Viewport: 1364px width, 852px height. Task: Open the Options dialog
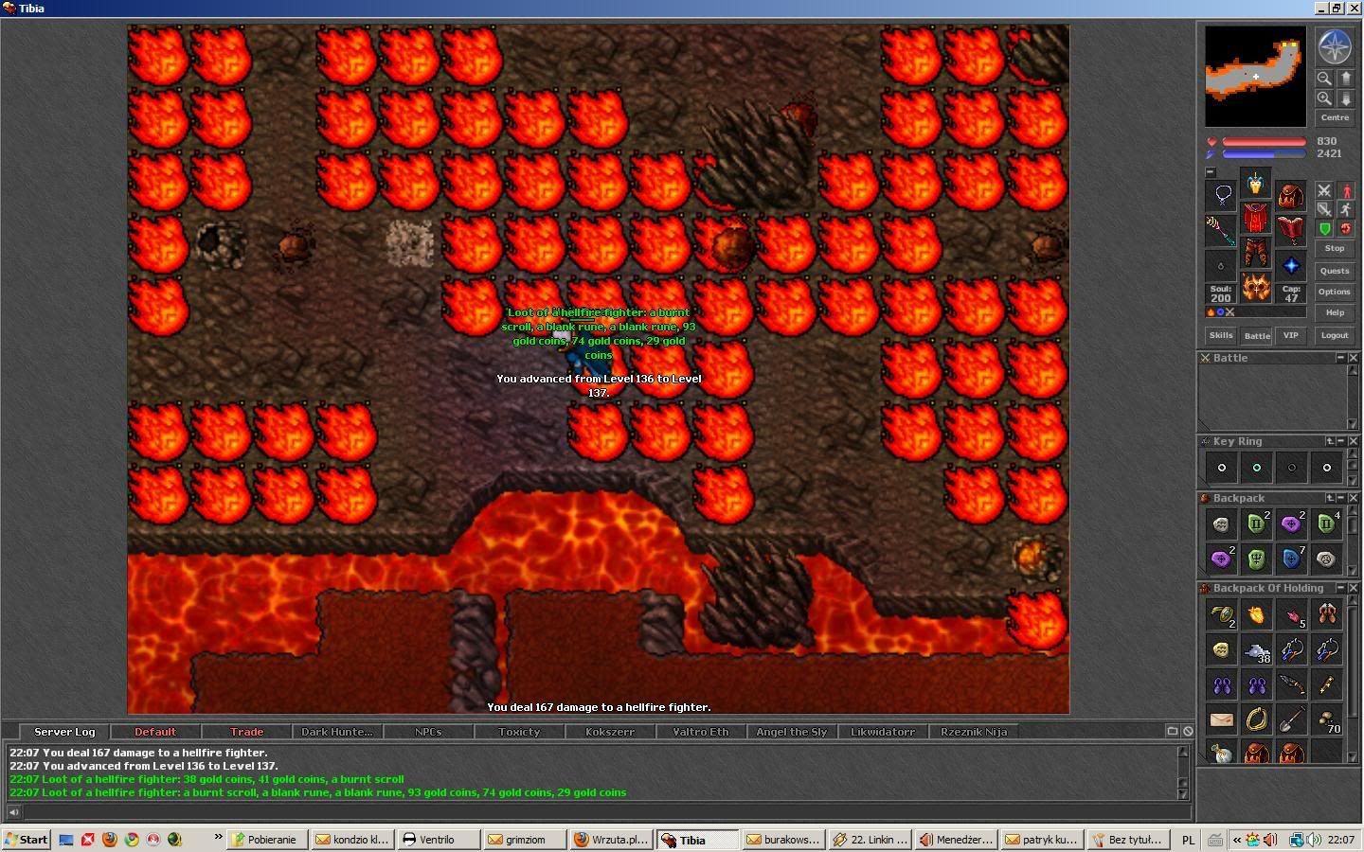1335,292
